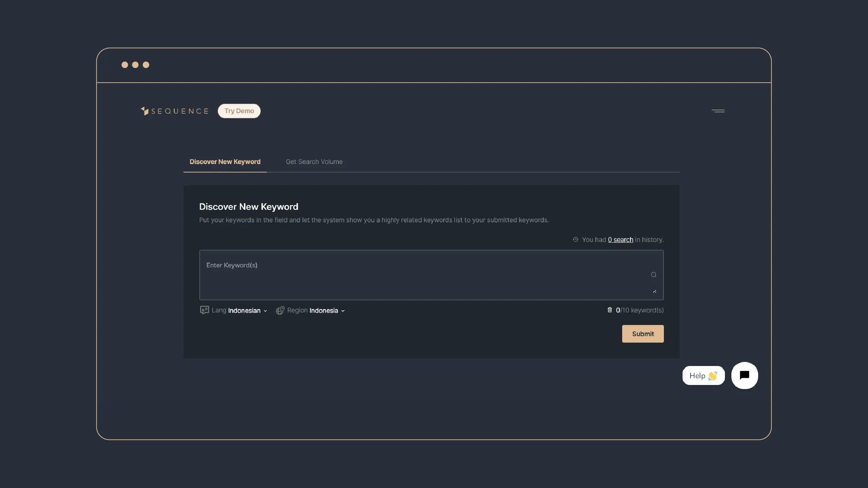The height and width of the screenshot is (488, 868).
Task: Click the region/globe icon
Action: [x=280, y=310]
